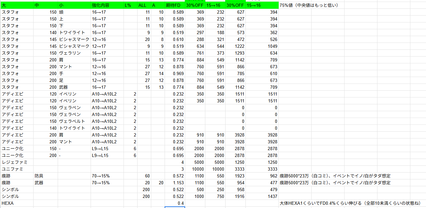The width and height of the screenshot is (426, 208).
Task: Select the 1923 value cell
Action: pyautogui.click(x=236, y=176)
